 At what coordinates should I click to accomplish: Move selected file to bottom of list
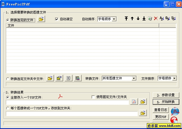click(x=144, y=18)
